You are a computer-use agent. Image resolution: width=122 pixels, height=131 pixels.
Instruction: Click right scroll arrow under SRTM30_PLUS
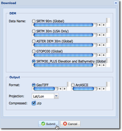click(104, 65)
